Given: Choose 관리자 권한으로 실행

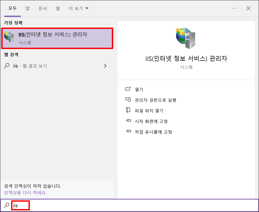Looking at the screenshot, I should (x=156, y=100).
